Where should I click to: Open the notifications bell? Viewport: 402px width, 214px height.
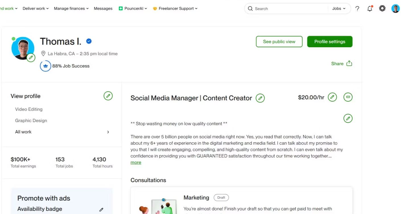pyautogui.click(x=370, y=9)
